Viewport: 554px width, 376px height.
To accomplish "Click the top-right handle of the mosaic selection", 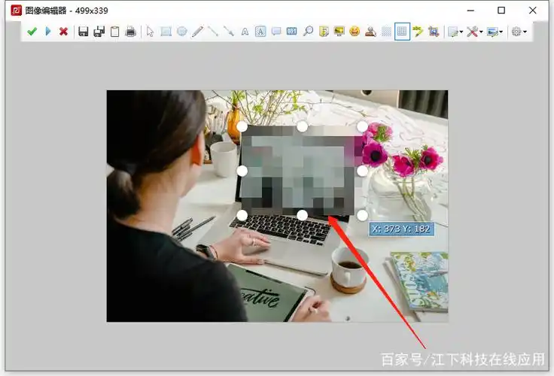I will click(x=362, y=126).
